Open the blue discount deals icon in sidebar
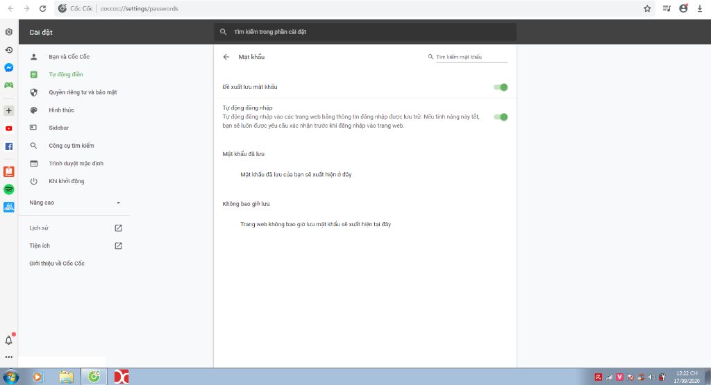The width and height of the screenshot is (711, 385). [8, 207]
